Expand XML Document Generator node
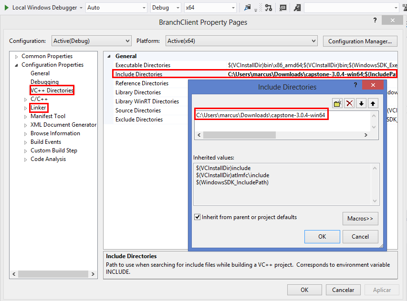Image resolution: width=407 pixels, height=301 pixels. coord(25,125)
